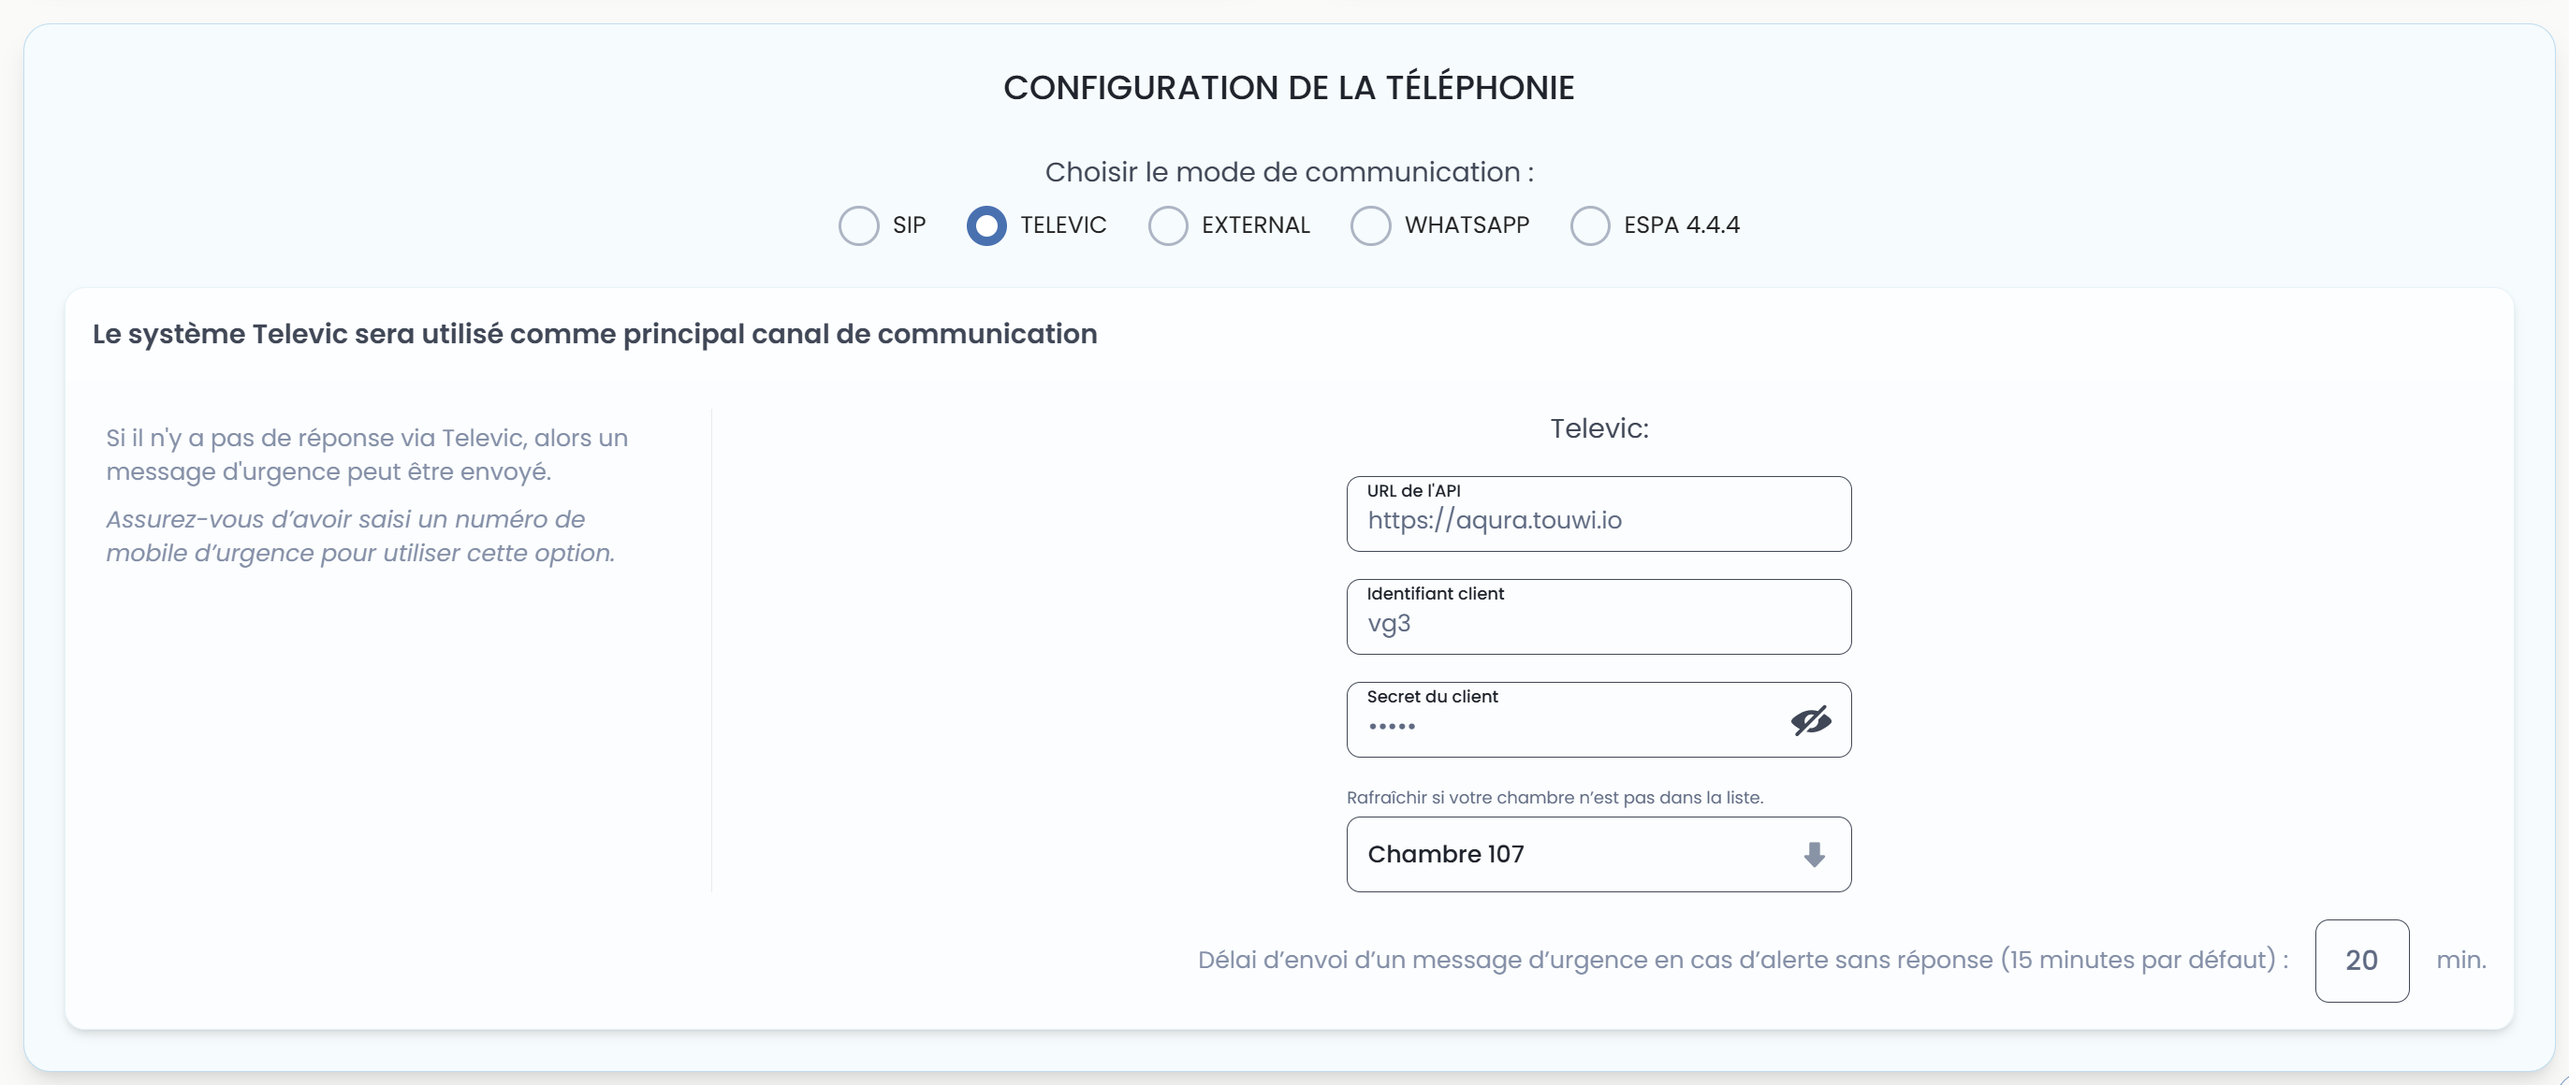
Task: Select the API URL text https://aqura.touwi.io
Action: [x=1493, y=519]
